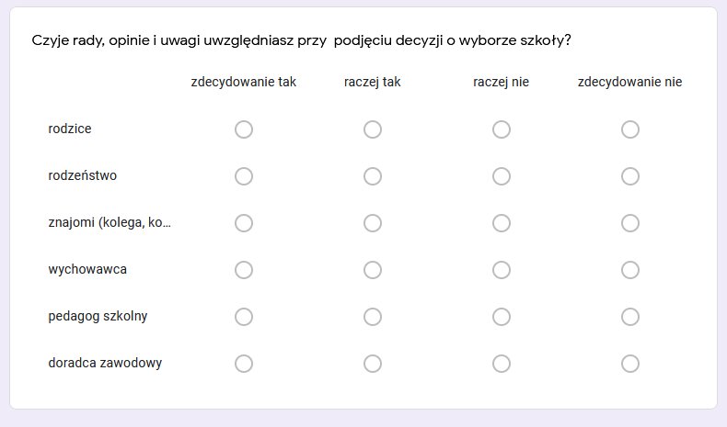Image resolution: width=727 pixels, height=427 pixels.
Task: Pick 'zdecydowanie tak' for rodzeństwo
Action: pyautogui.click(x=244, y=176)
